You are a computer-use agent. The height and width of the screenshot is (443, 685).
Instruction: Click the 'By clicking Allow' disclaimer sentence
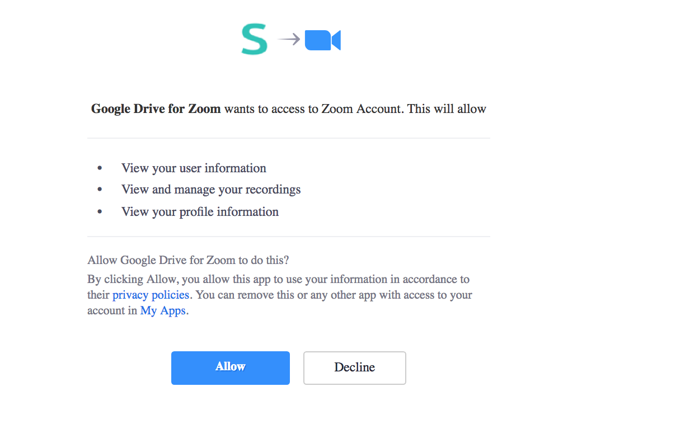pos(278,279)
